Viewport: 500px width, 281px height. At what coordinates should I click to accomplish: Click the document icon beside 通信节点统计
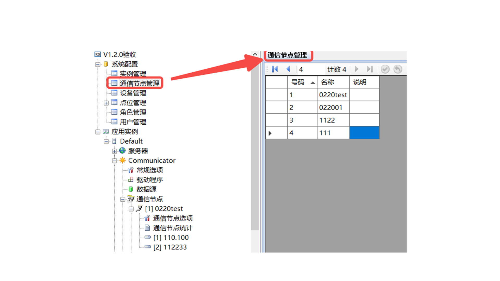point(147,228)
